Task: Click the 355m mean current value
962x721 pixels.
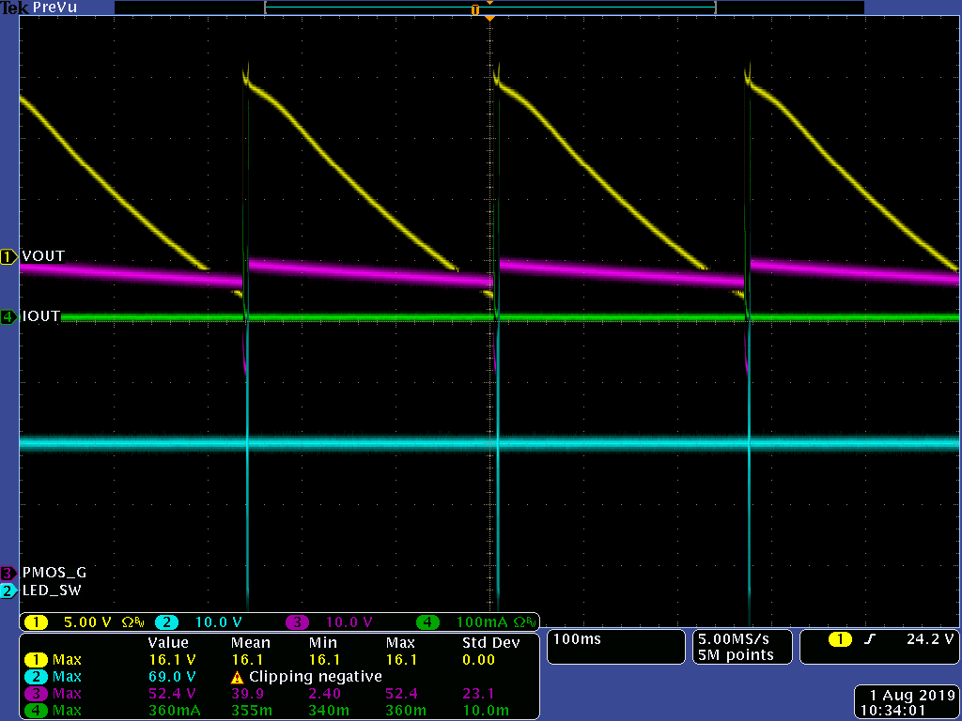Action: click(x=252, y=710)
